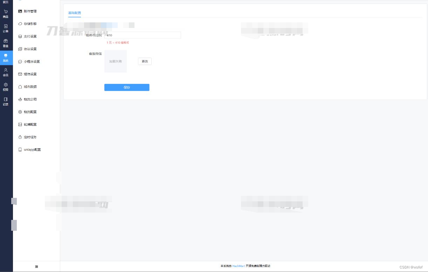Open the 会员 member section

(6, 72)
